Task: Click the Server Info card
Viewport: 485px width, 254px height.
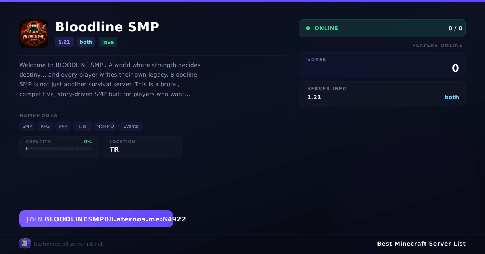Action: point(382,94)
